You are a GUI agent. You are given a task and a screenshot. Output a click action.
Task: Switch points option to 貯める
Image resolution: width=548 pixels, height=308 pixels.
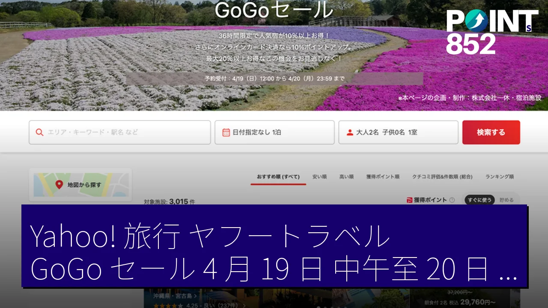pyautogui.click(x=506, y=200)
